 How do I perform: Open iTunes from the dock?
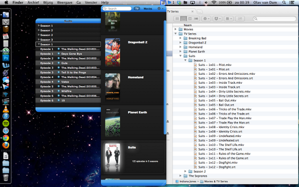[5, 116]
